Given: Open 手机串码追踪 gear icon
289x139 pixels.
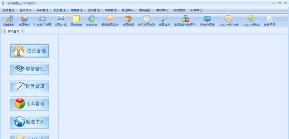Looking at the screenshot, I should [146, 21].
